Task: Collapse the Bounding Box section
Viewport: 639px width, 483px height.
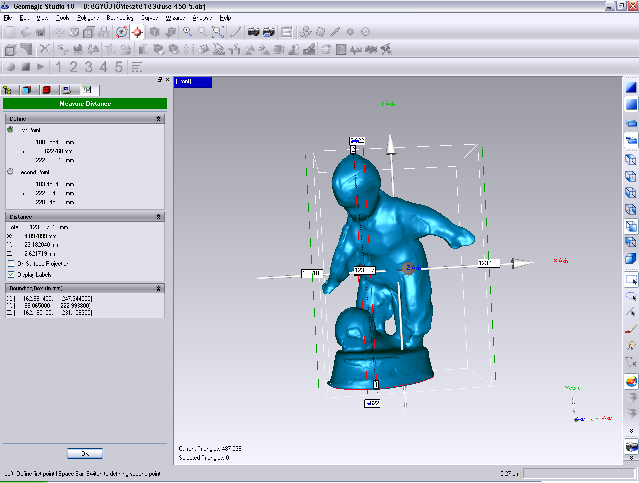Action: (158, 288)
